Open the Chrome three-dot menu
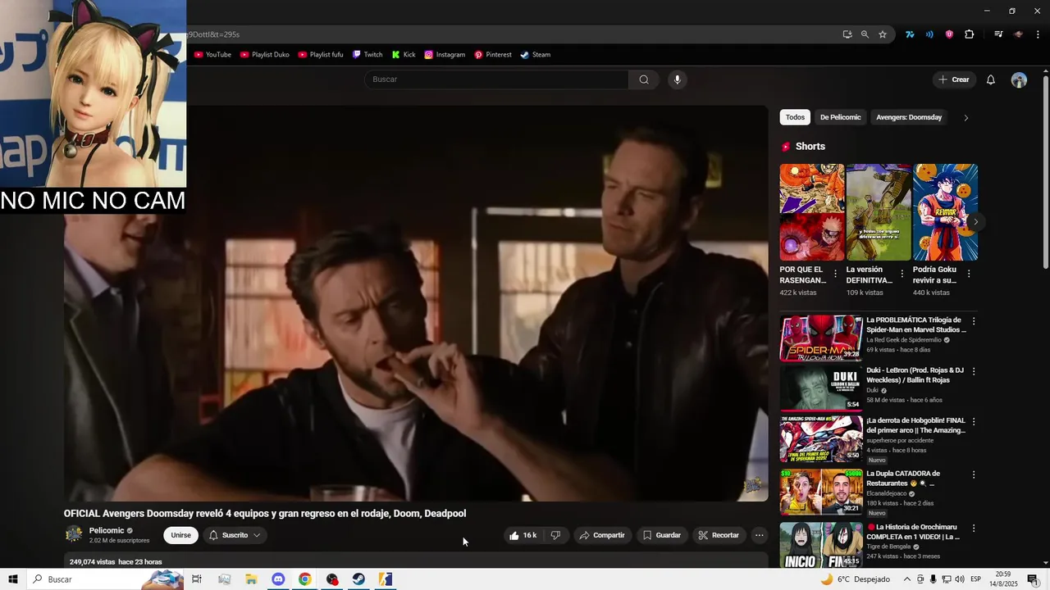 [x=1038, y=34]
